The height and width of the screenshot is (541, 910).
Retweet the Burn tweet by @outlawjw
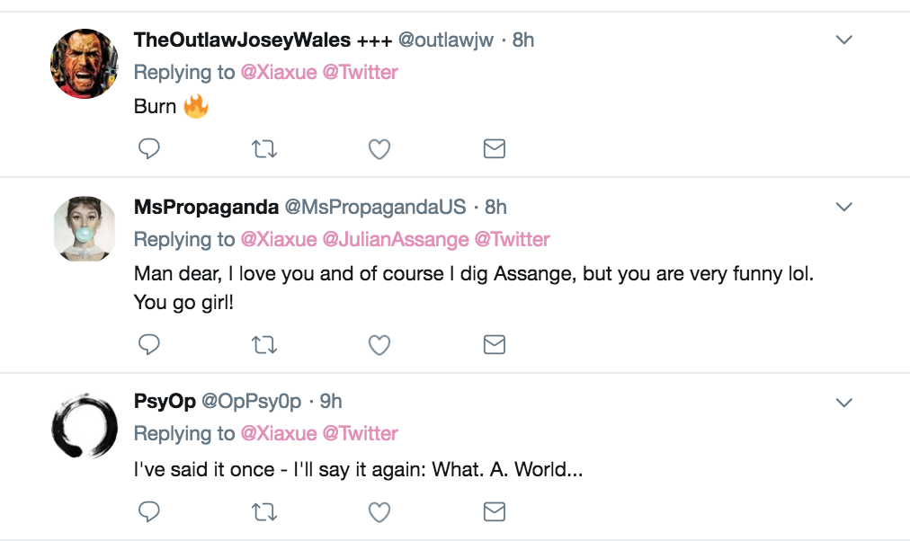[x=264, y=149]
